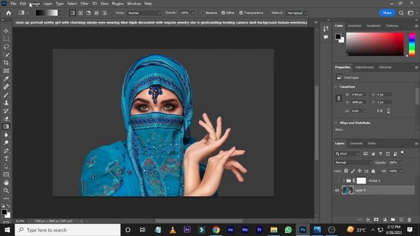This screenshot has height=236, width=420.
Task: Open the Window menu
Action: [134, 4]
